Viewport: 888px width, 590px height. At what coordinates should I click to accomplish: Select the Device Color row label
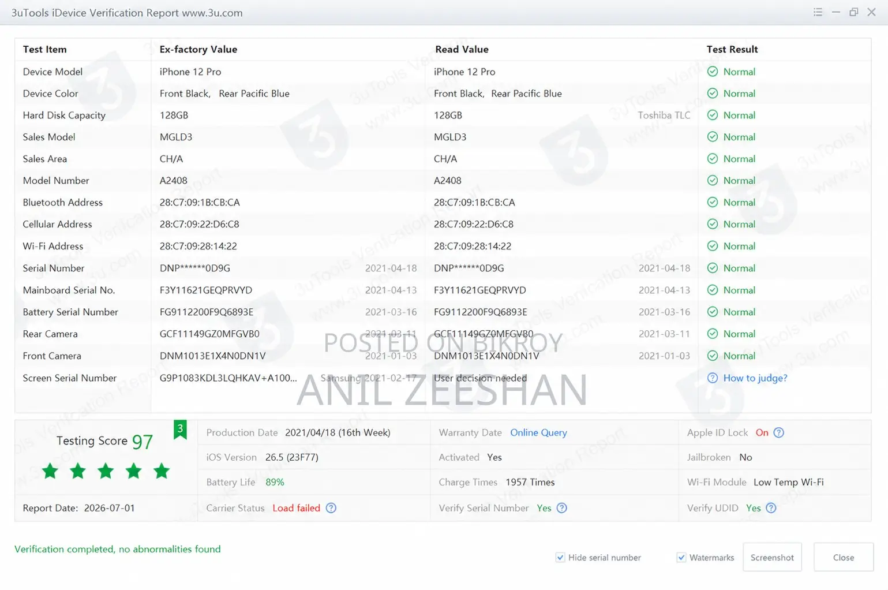point(50,94)
